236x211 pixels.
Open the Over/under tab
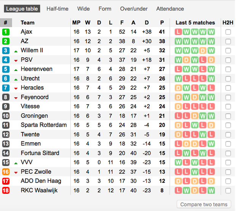click(134, 9)
